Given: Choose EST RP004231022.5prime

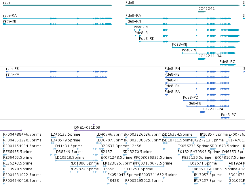Looking at the screenshot, I should point(22,175).
